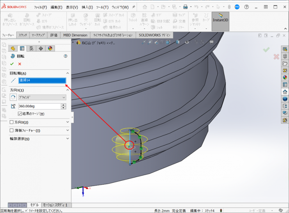Viewport: 289px width, 213px height.
Task: Open the DimXpertManager crosshair tab icon
Action: point(41,48)
